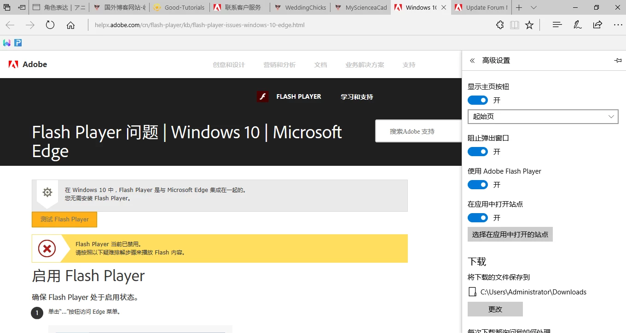Make a web note with the pen icon
Screen dimensions: 626x333
coord(577,25)
